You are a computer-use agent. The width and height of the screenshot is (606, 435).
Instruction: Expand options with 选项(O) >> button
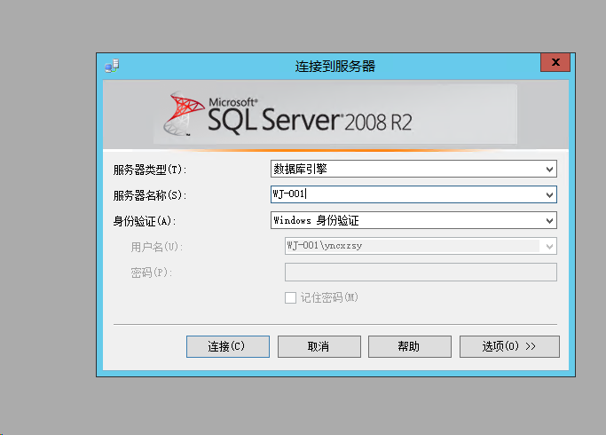coord(509,346)
